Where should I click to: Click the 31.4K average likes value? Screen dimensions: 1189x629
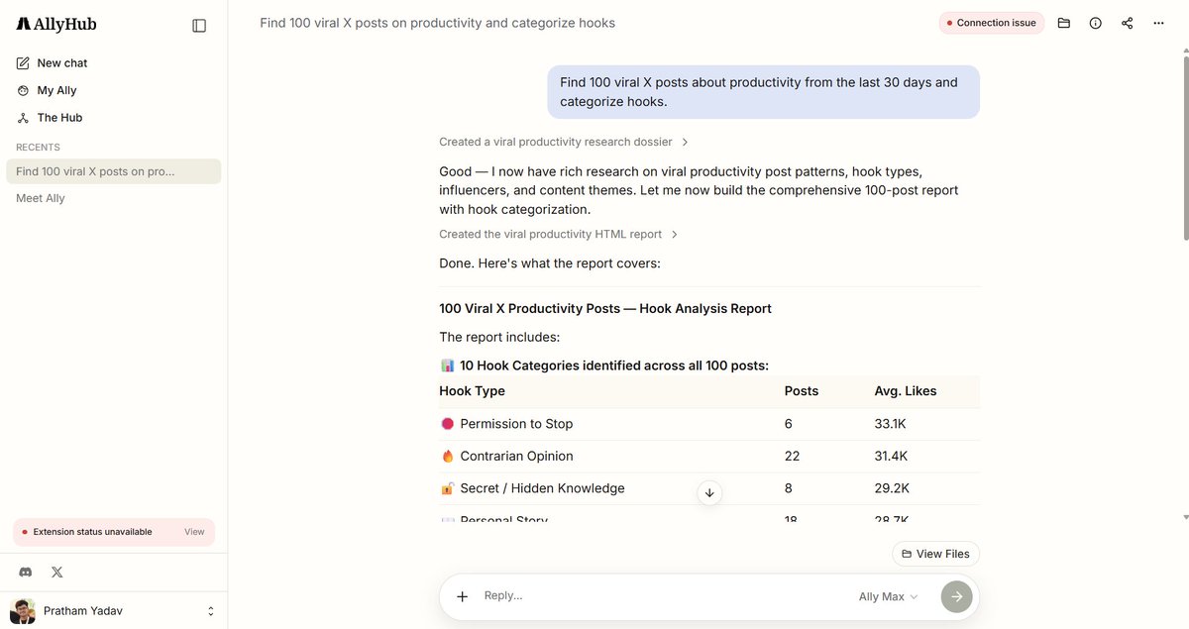891,457
